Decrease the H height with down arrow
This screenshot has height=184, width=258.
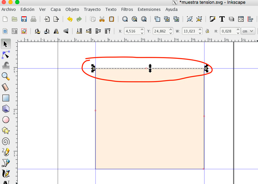click(x=238, y=33)
